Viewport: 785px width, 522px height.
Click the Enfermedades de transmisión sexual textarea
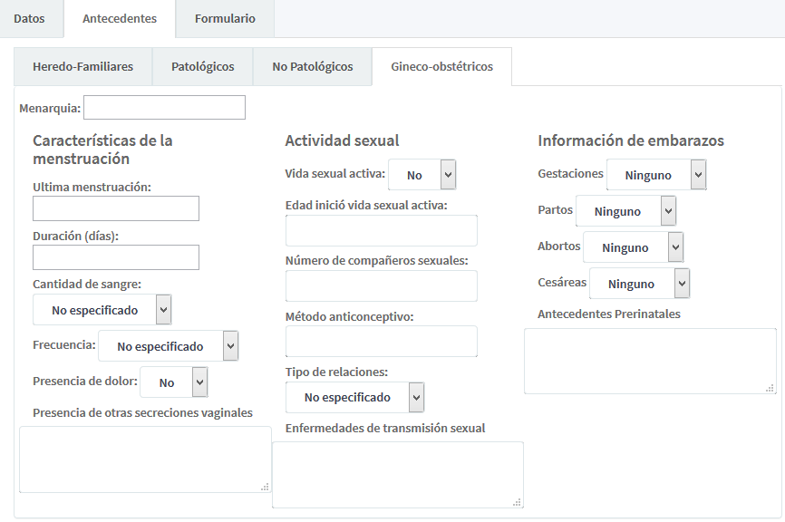pos(397,474)
